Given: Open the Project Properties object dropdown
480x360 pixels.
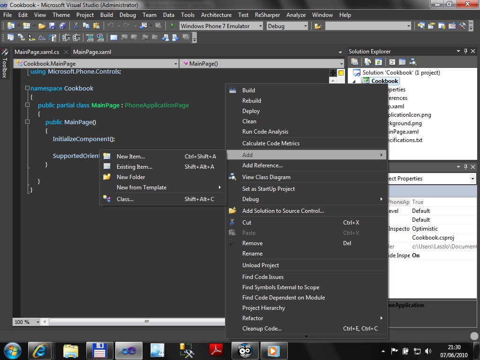Looking at the screenshot, I should (472, 179).
